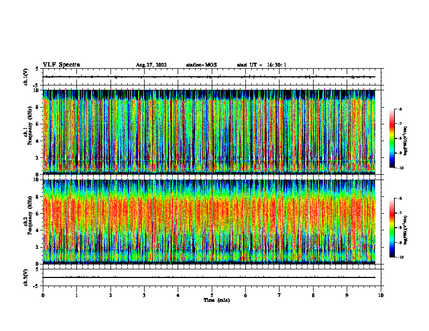Click the "2" kHz tick on ch.1 frequency axis
This screenshot has height=331, width=429.
click(38, 158)
